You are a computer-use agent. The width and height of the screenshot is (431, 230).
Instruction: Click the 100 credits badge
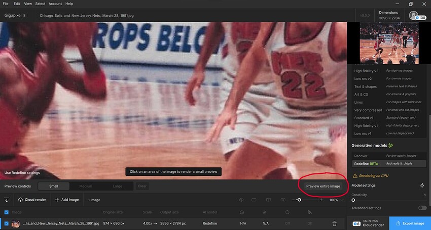pos(420,18)
